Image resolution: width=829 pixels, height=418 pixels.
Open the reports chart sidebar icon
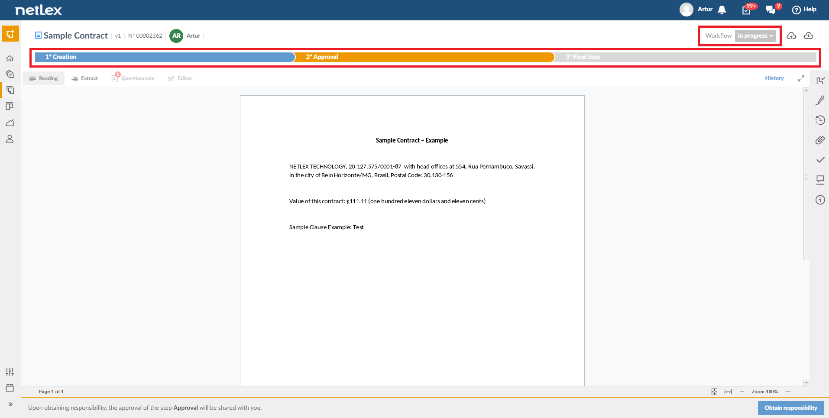tap(10, 123)
